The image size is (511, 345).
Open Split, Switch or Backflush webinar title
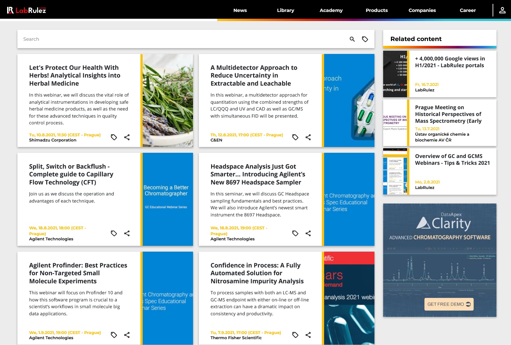[71, 174]
